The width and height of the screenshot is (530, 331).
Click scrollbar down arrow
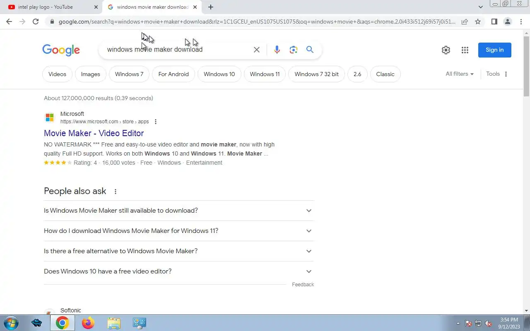(527, 311)
